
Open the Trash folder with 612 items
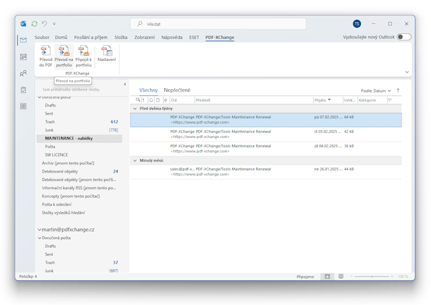tap(79, 122)
